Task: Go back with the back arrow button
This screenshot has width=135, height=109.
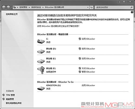Action: point(4,7)
